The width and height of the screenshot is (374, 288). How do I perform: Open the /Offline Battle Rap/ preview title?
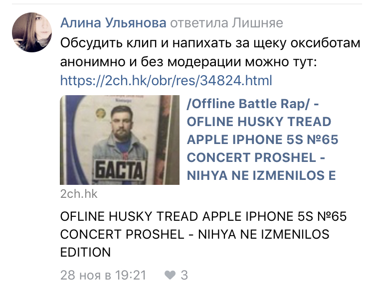point(253,104)
